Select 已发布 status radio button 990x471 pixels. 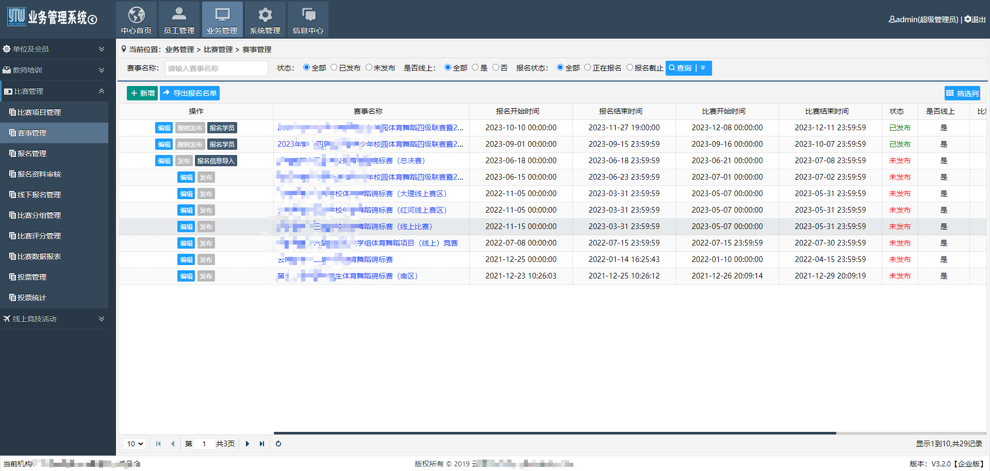(334, 67)
